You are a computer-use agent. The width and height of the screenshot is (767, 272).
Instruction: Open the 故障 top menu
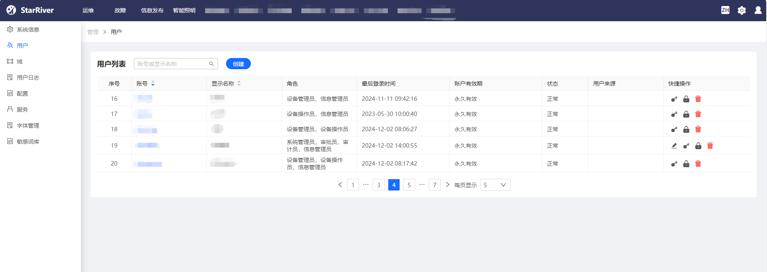pos(120,10)
